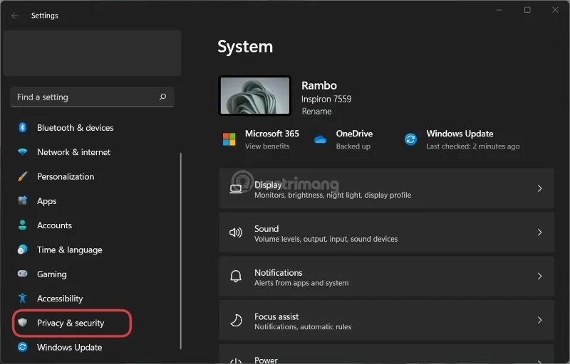The height and width of the screenshot is (364, 570).
Task: Select Time & language
Action: 69,250
